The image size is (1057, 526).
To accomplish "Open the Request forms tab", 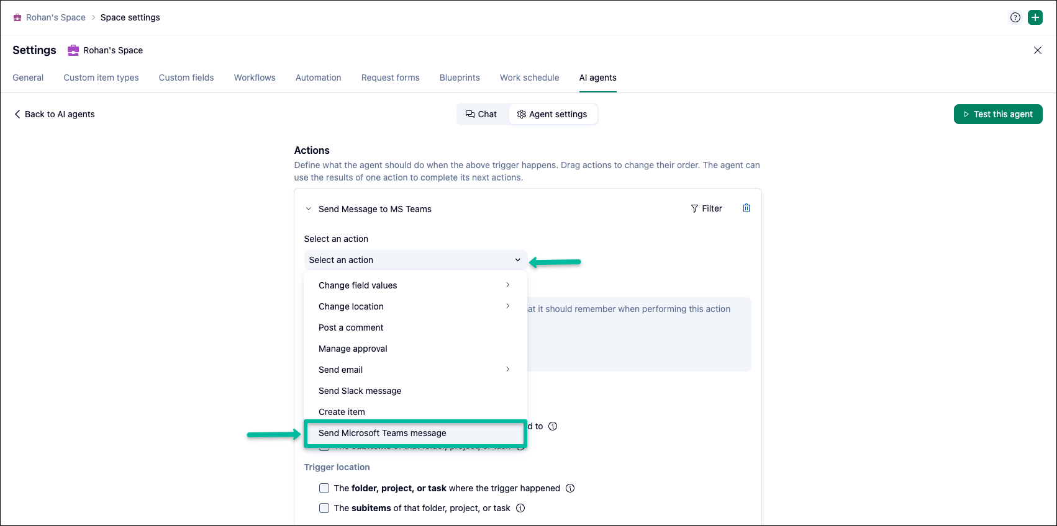I will coord(391,78).
